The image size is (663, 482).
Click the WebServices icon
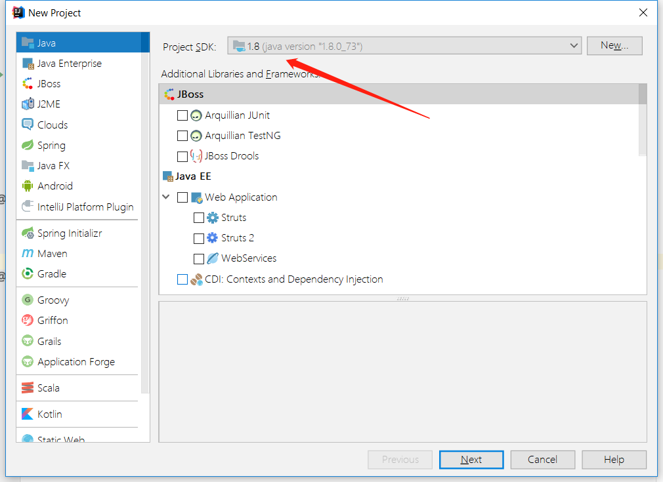coord(212,258)
